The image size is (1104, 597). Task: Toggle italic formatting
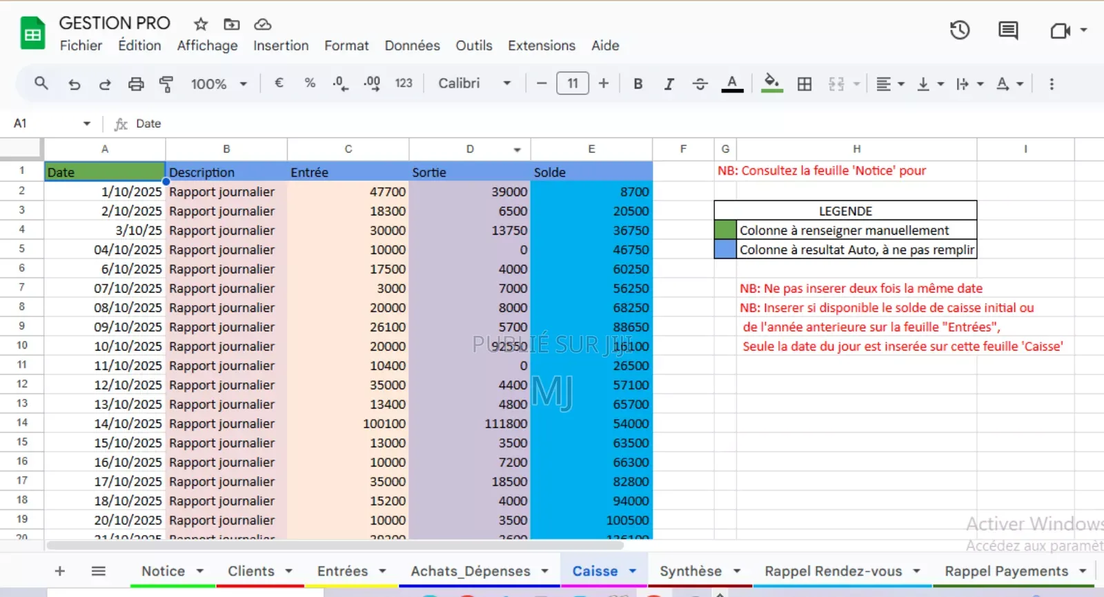[x=669, y=84]
